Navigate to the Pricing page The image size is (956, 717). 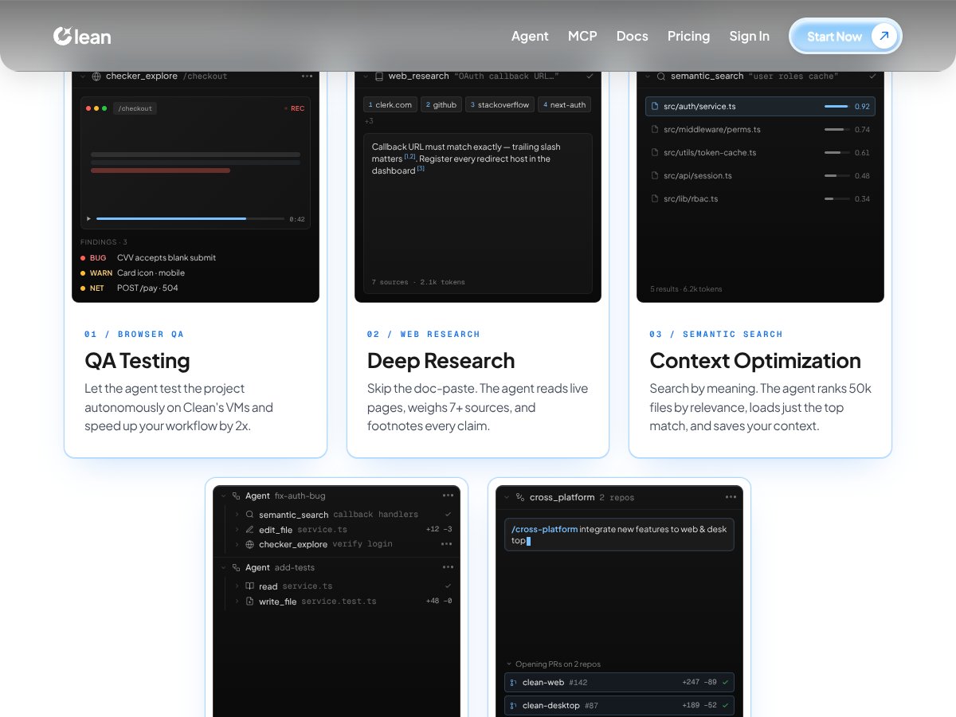click(x=688, y=36)
